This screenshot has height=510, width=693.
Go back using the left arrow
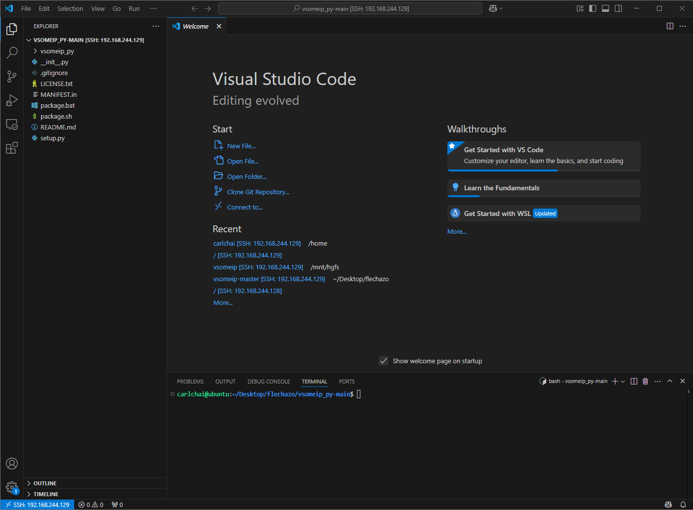(x=195, y=8)
